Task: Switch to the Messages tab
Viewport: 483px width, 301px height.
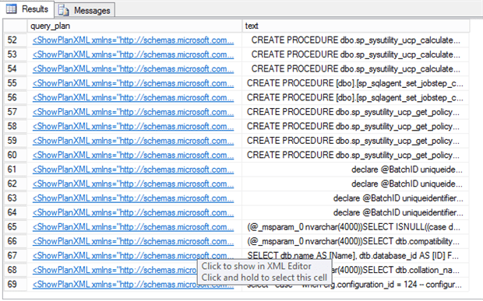Action: tap(85, 10)
